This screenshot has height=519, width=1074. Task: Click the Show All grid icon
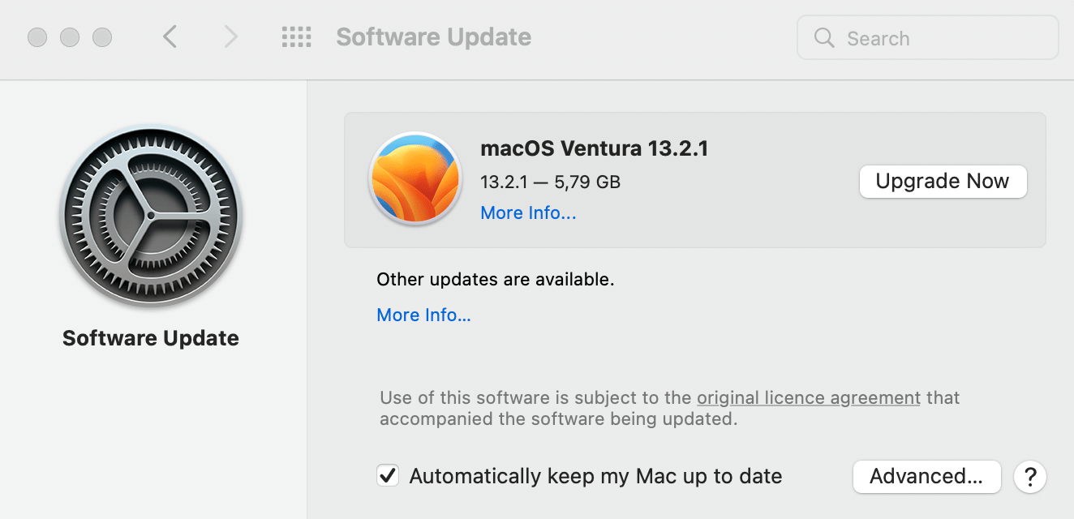point(297,36)
